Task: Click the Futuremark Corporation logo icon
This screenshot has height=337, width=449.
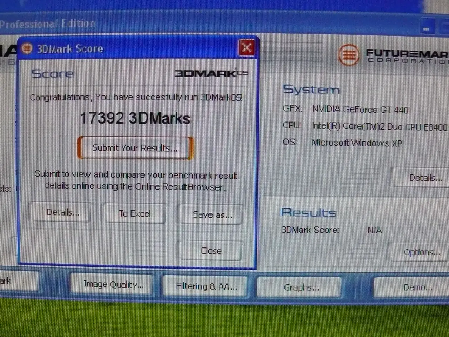Action: tap(348, 55)
